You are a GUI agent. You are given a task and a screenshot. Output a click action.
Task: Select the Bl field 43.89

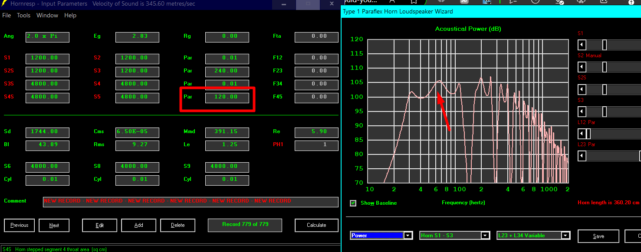[x=47, y=145]
